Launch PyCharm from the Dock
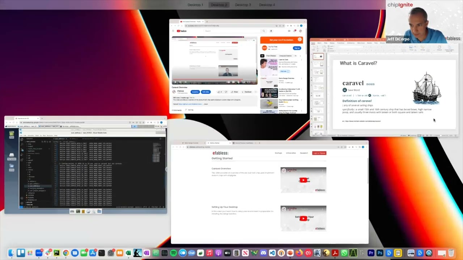The image size is (463, 260). [x=57, y=253]
